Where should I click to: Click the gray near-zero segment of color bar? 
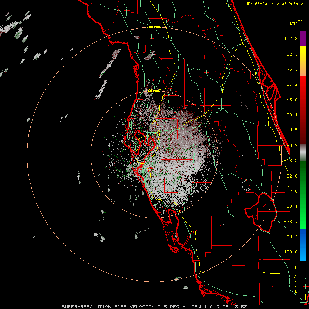[303, 153]
